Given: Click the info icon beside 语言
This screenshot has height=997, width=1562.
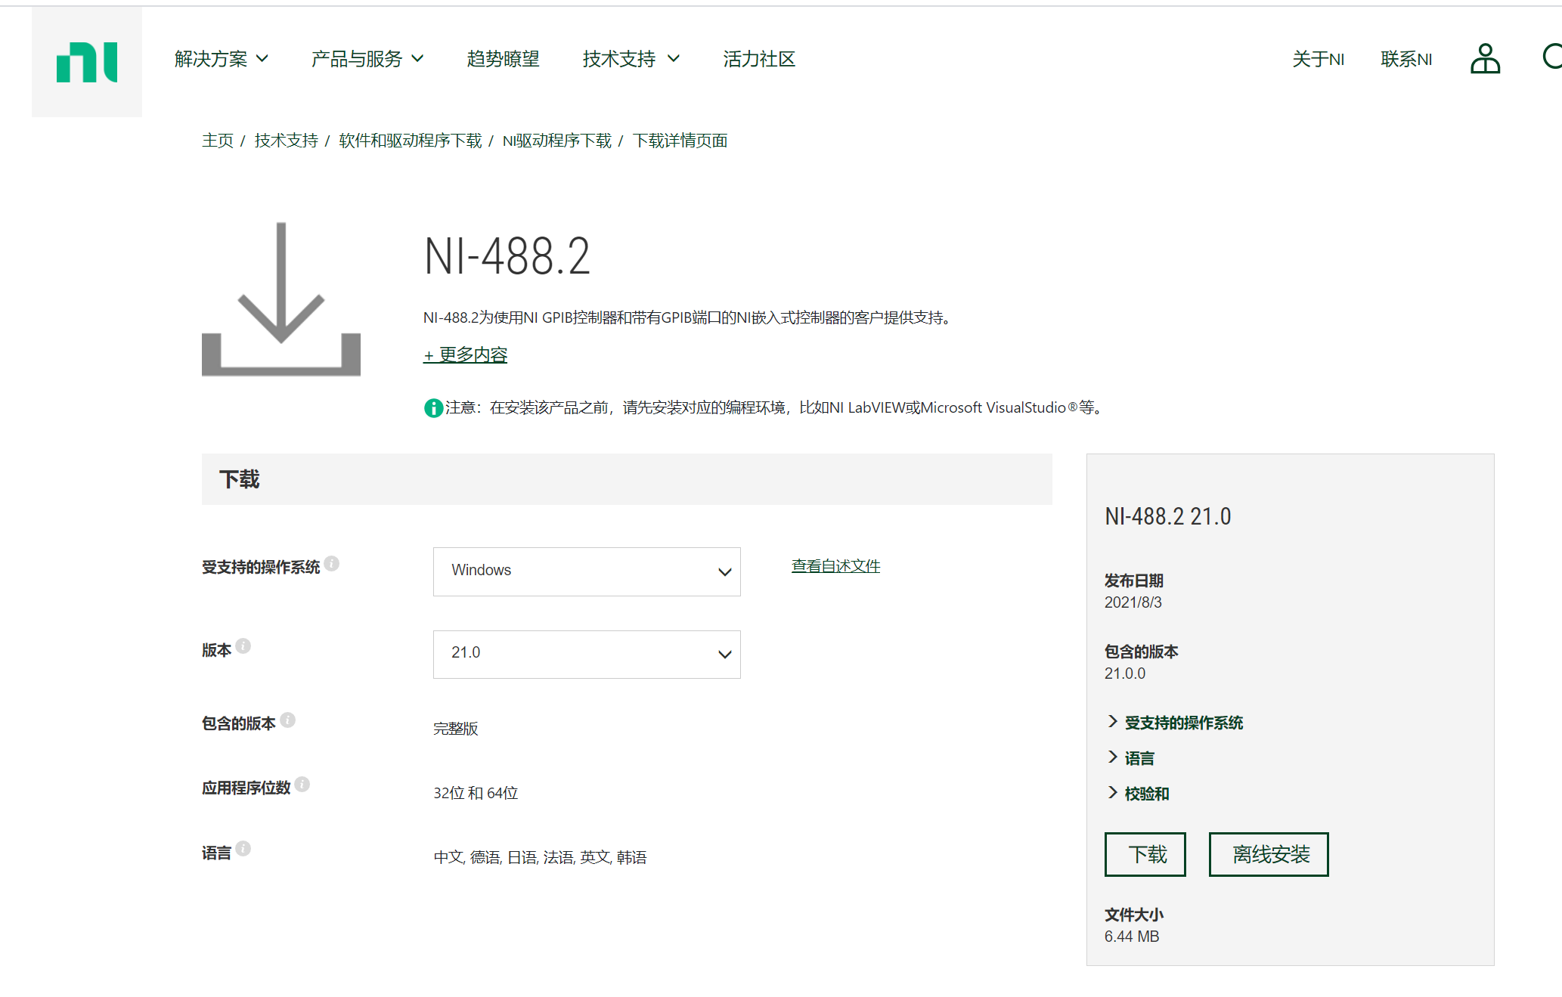Looking at the screenshot, I should coord(243,848).
